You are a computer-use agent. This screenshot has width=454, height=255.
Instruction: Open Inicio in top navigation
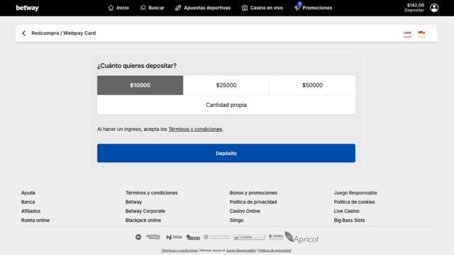point(123,8)
